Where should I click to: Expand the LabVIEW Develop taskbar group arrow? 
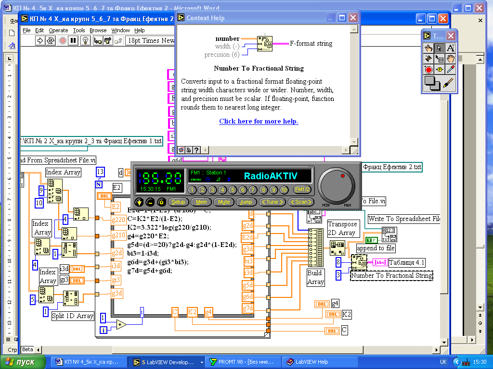pyautogui.click(x=202, y=362)
